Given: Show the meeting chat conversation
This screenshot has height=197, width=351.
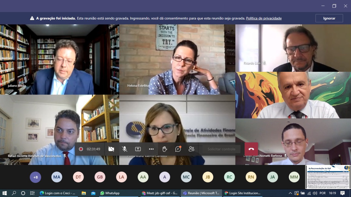Looking at the screenshot, I should (178, 149).
